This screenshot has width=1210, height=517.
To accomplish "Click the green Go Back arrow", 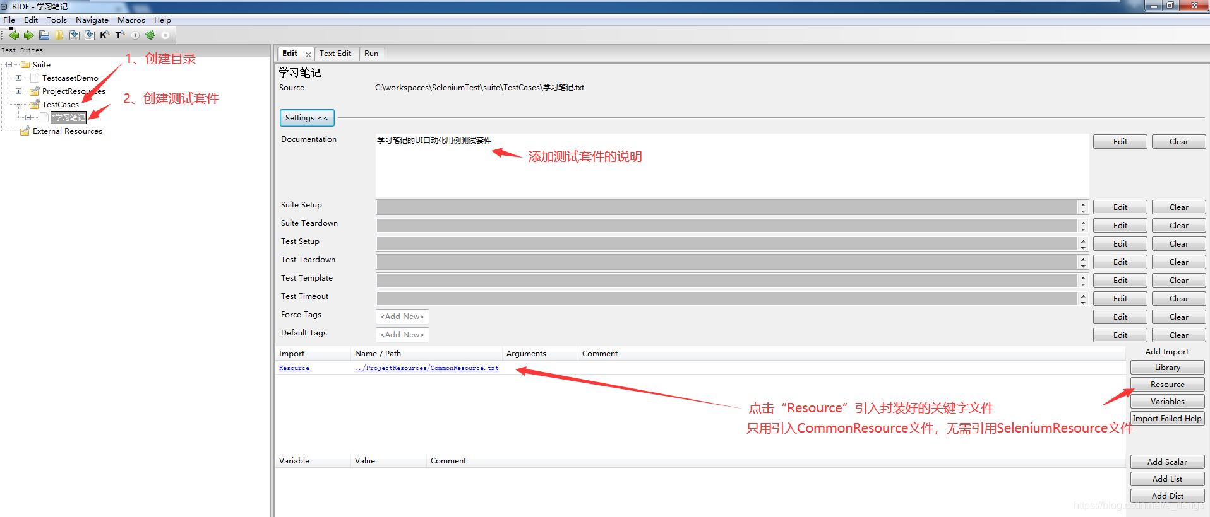I will click(x=14, y=35).
